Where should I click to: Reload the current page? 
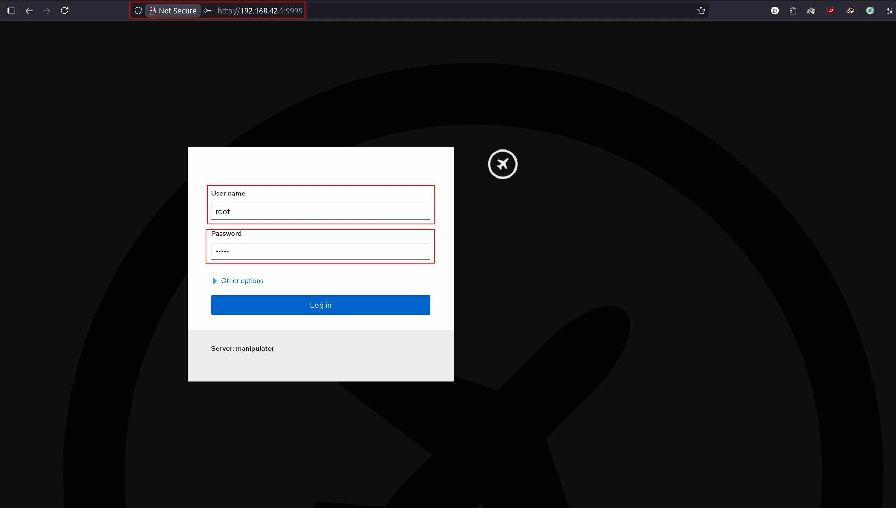coord(64,11)
